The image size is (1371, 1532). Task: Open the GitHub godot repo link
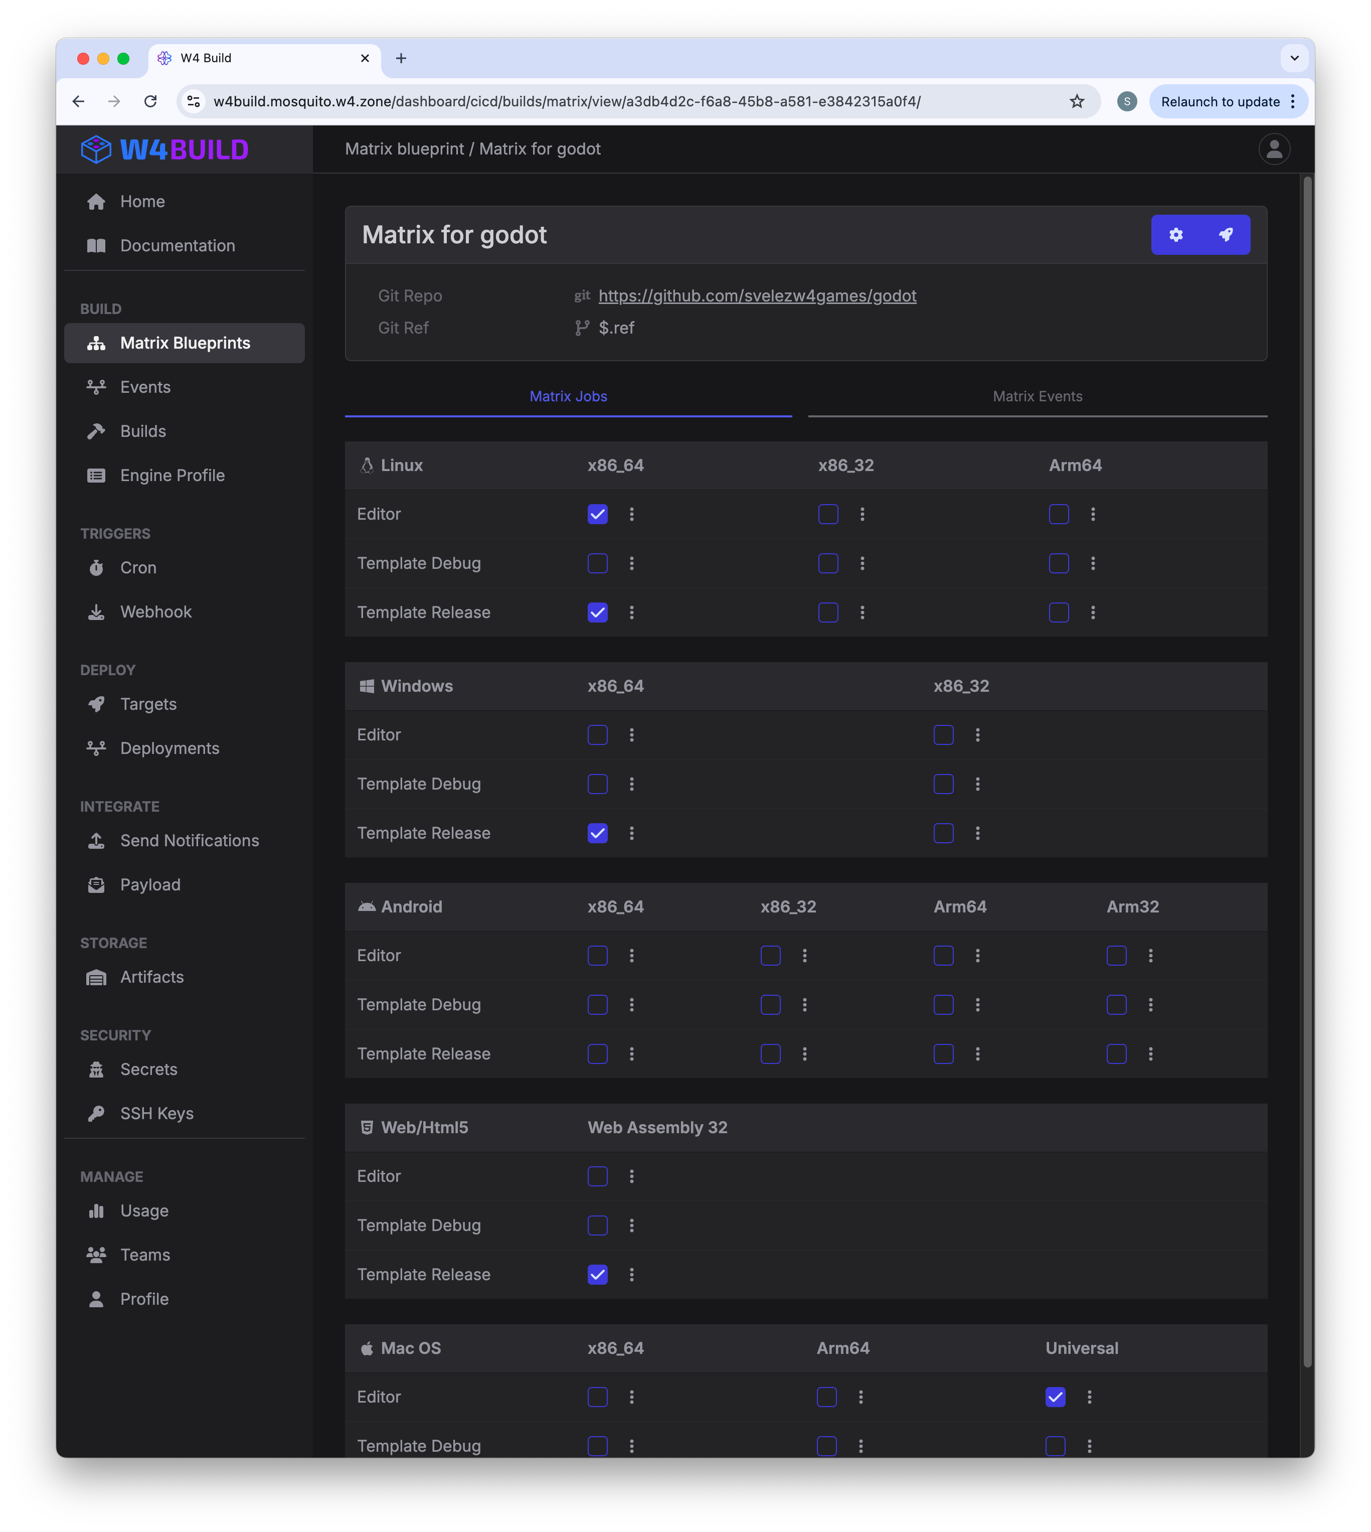point(757,295)
